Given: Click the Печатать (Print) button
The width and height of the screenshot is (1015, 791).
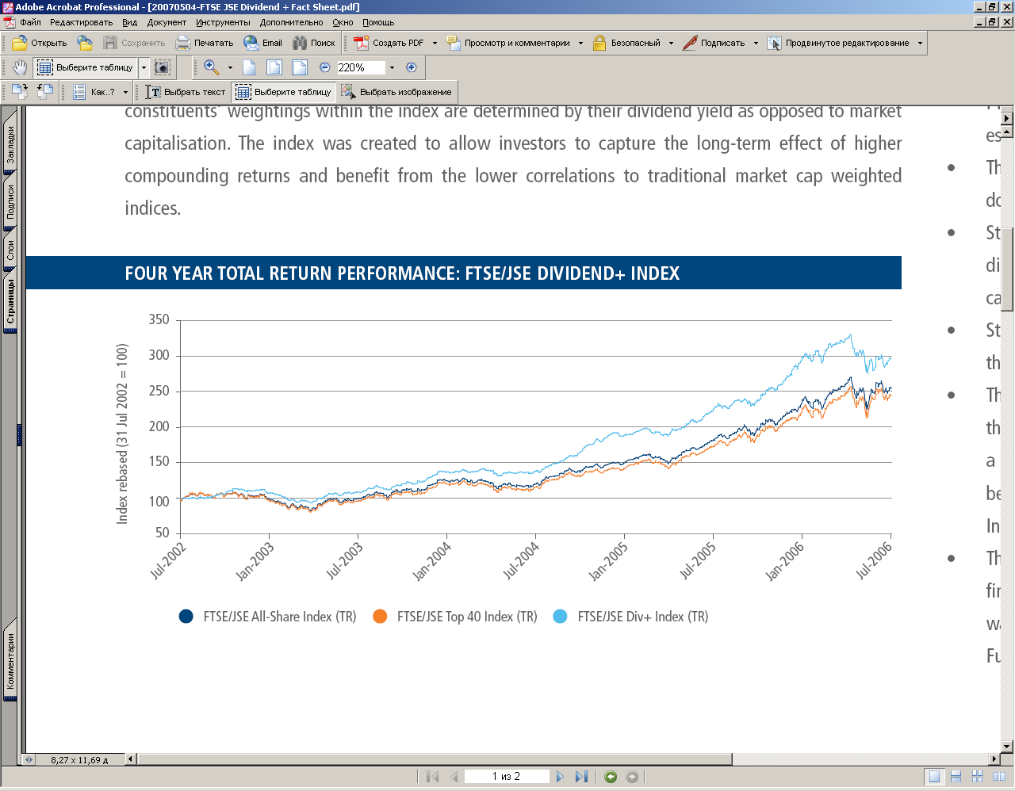Looking at the screenshot, I should click(x=205, y=43).
